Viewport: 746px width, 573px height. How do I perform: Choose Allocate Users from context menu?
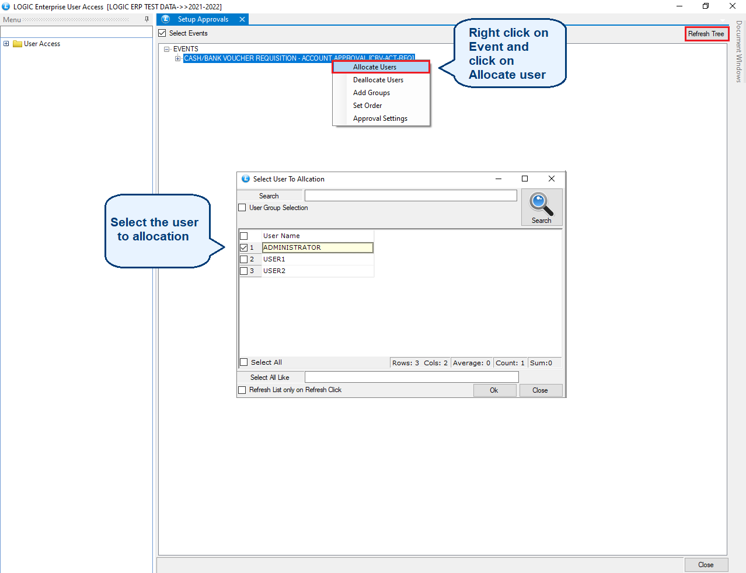coord(375,67)
